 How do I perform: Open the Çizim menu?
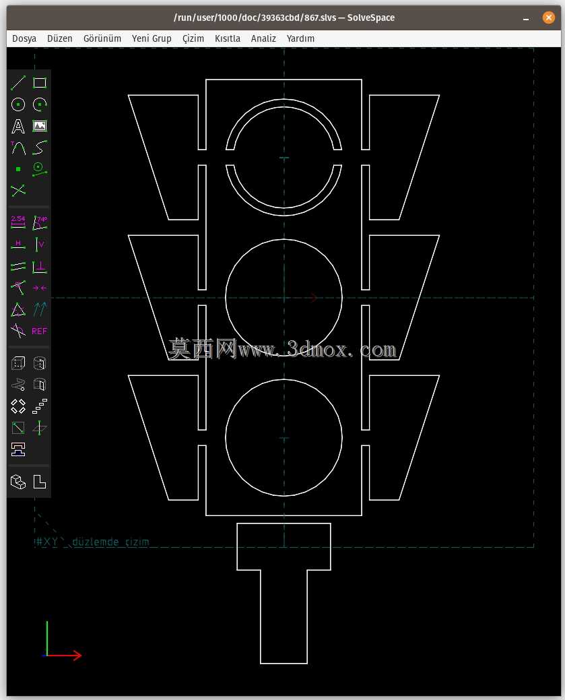193,38
